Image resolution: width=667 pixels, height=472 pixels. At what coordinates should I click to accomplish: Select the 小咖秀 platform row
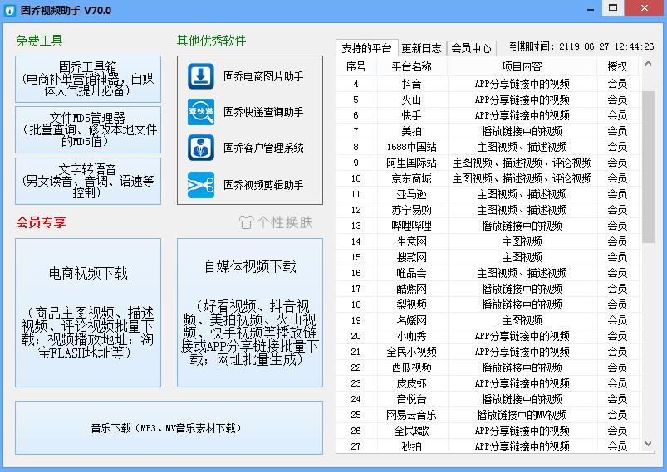pyautogui.click(x=488, y=336)
